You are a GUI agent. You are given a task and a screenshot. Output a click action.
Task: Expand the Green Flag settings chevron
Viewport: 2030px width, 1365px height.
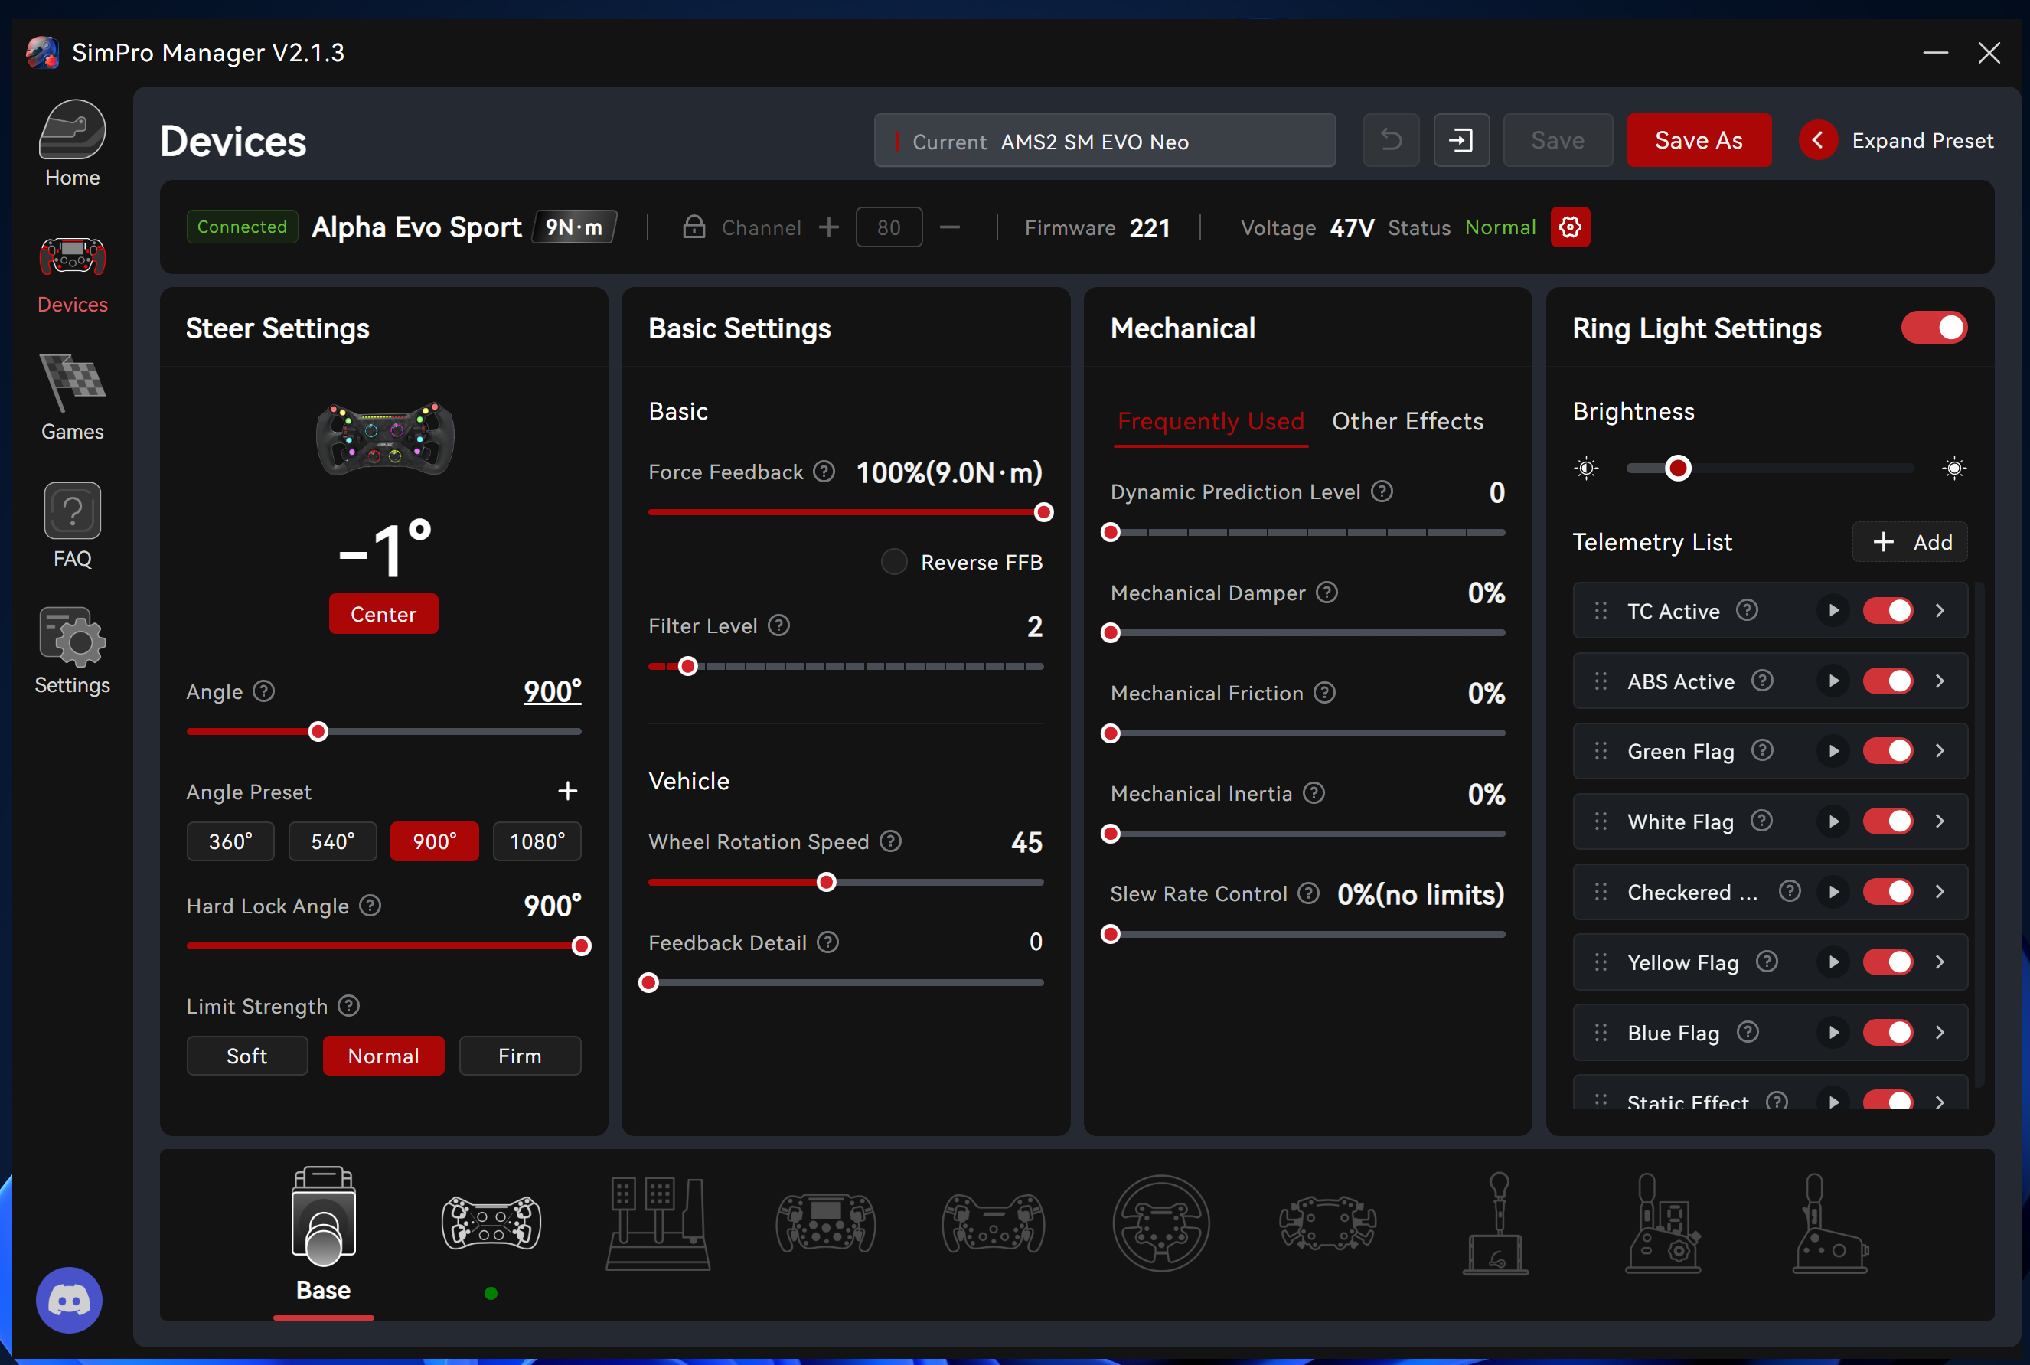(1940, 750)
